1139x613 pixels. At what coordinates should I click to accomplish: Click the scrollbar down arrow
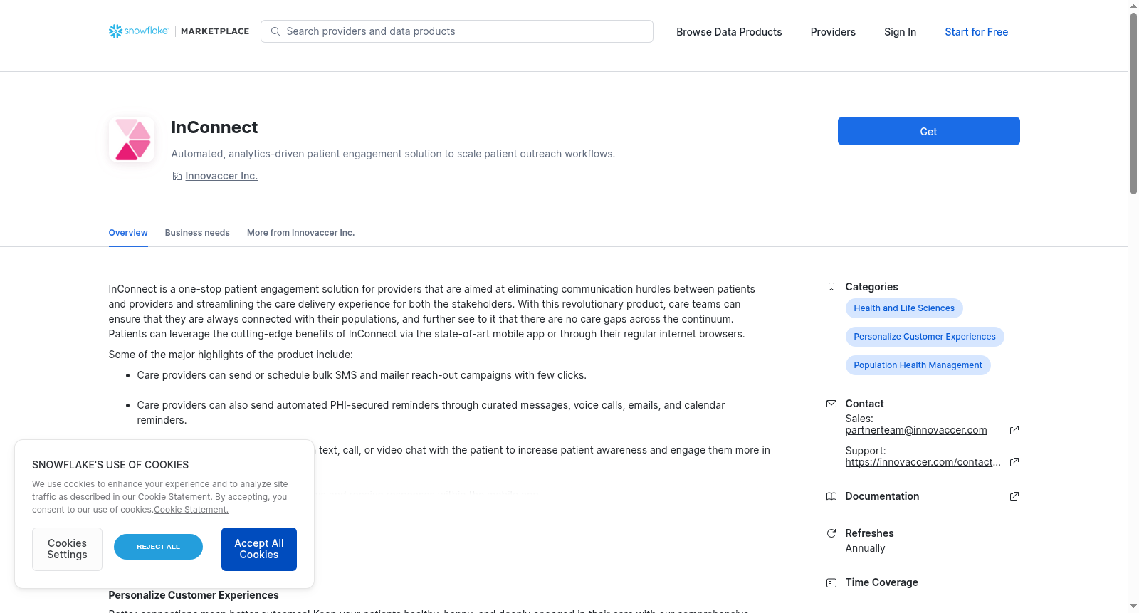1133,607
